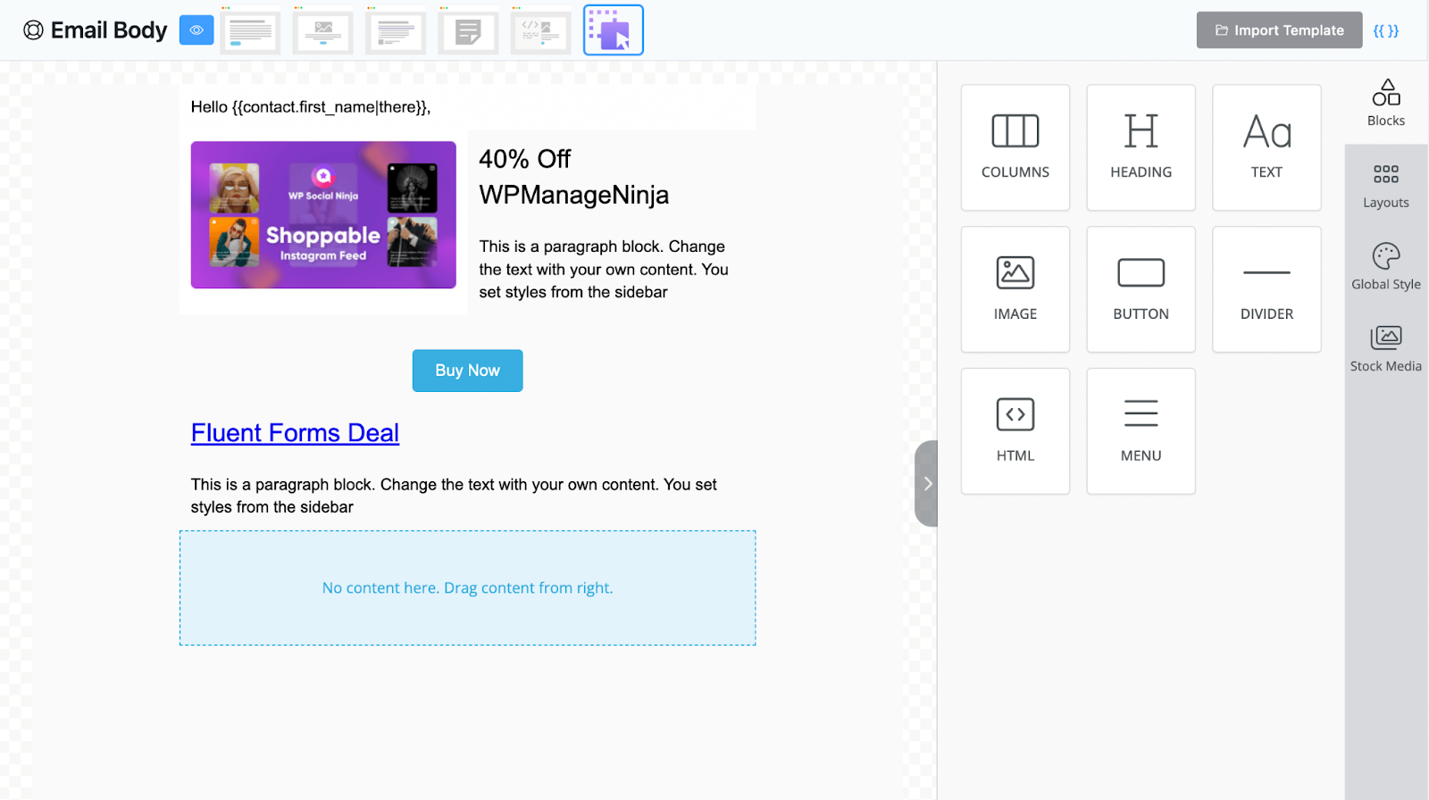This screenshot has width=1429, height=800.
Task: Toggle the email preview eye button
Action: 196,30
